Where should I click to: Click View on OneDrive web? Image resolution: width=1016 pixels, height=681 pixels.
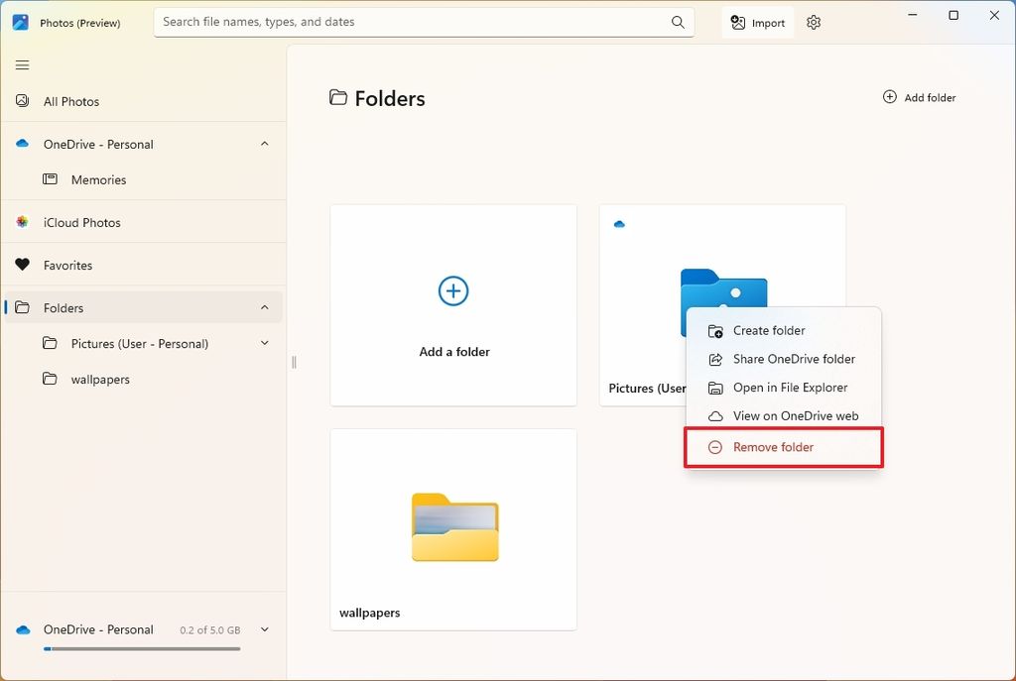[x=795, y=416]
